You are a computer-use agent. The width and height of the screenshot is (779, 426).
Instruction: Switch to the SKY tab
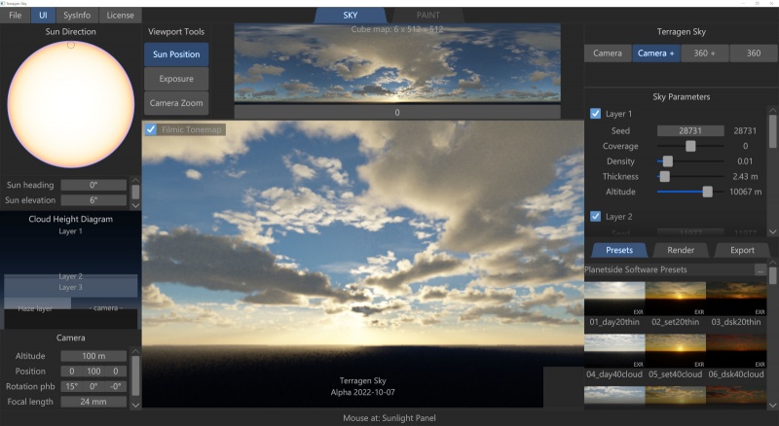click(351, 16)
